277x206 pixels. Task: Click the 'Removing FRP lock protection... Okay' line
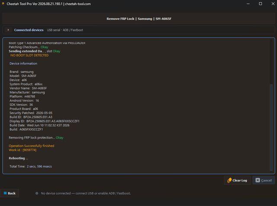click(x=36, y=138)
